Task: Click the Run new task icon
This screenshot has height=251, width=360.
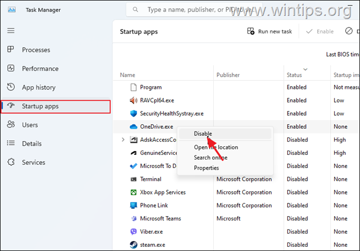Action: [251, 31]
